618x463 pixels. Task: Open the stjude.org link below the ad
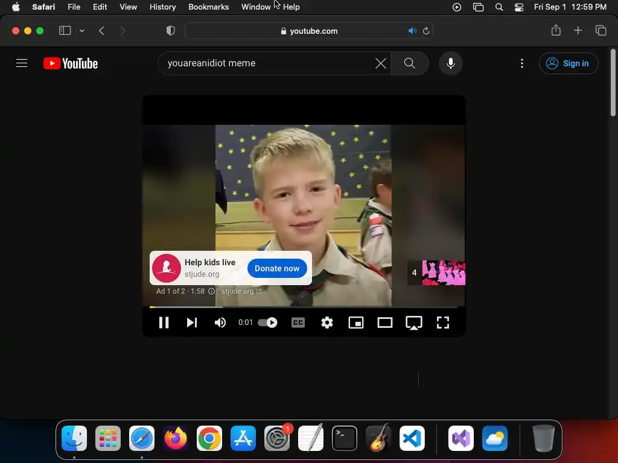[x=241, y=291]
